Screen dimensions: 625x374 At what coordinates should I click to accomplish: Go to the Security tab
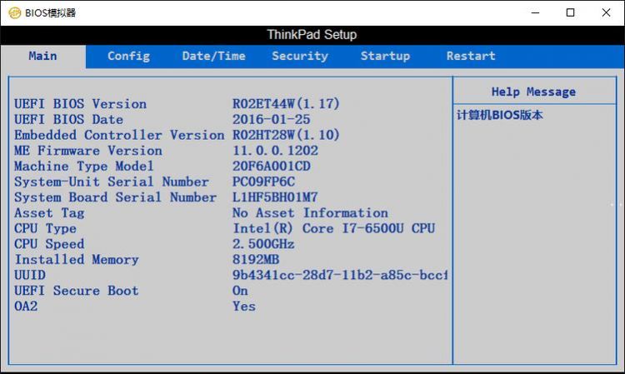point(299,56)
